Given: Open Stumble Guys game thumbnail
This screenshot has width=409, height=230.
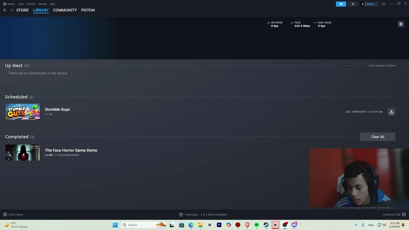Looking at the screenshot, I should click(23, 111).
